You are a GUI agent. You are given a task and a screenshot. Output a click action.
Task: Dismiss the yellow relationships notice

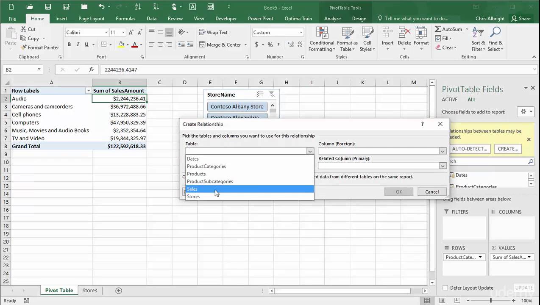click(x=529, y=139)
